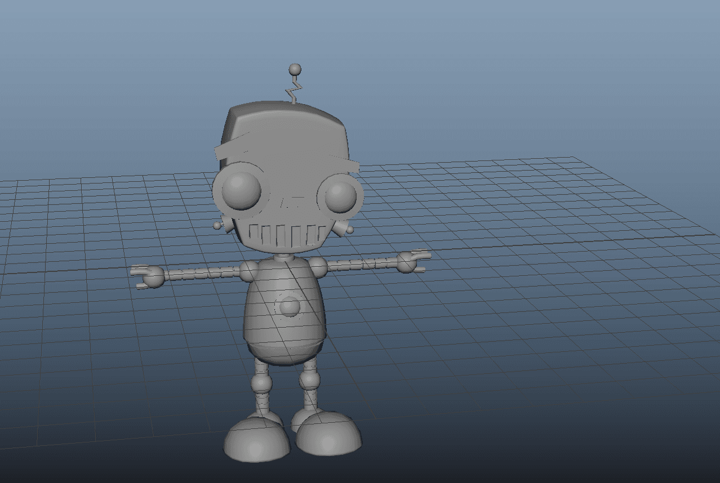Select the shoulder ball on screen right
This screenshot has width=720, height=483.
pos(317,266)
